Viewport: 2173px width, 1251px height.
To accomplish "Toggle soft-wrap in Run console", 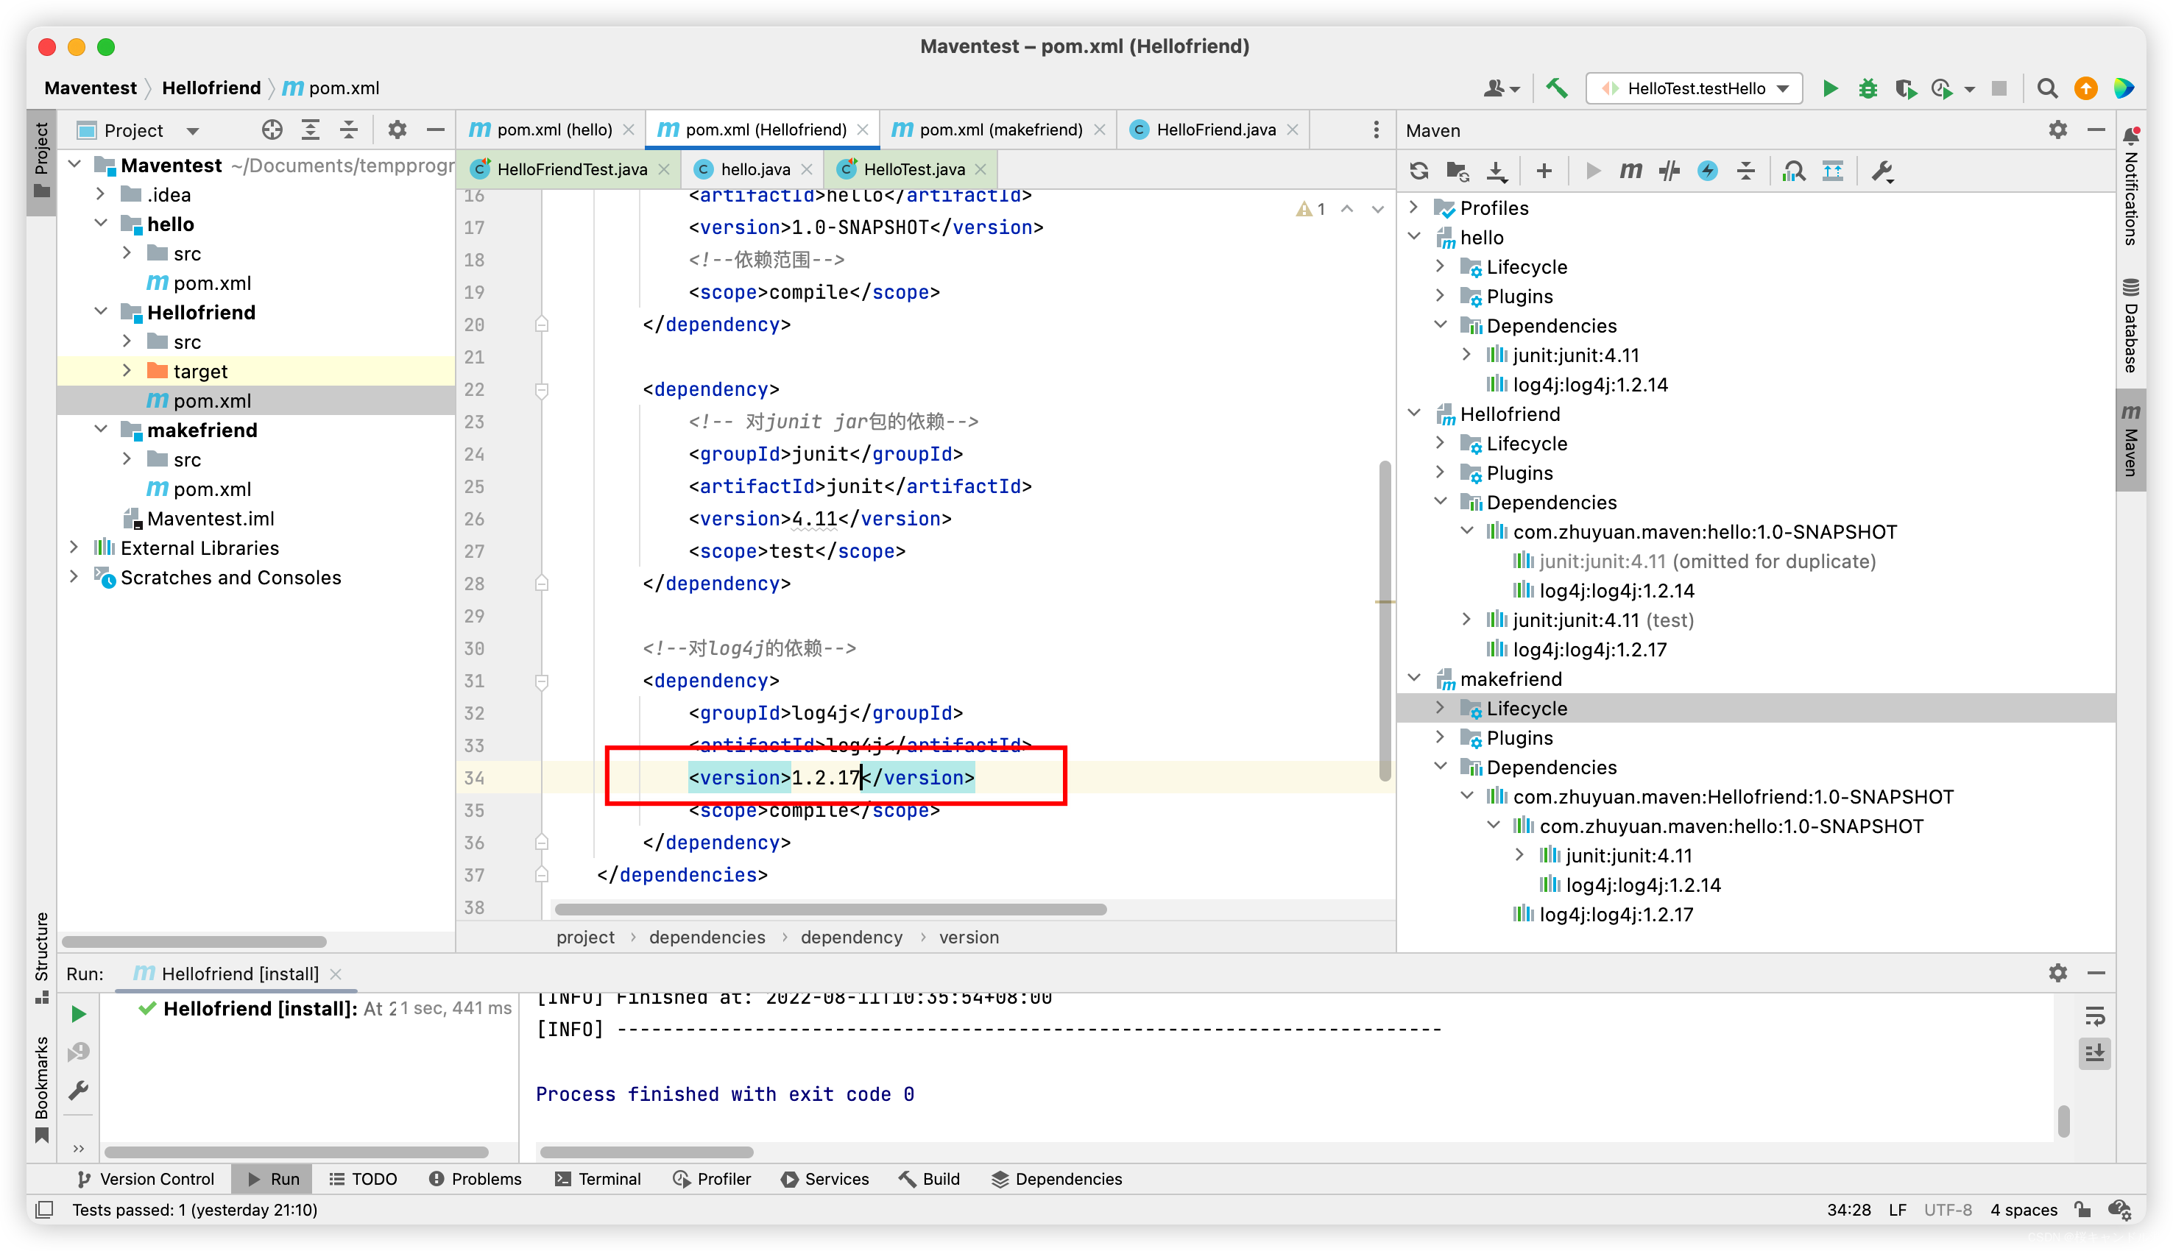I will 2095,1016.
